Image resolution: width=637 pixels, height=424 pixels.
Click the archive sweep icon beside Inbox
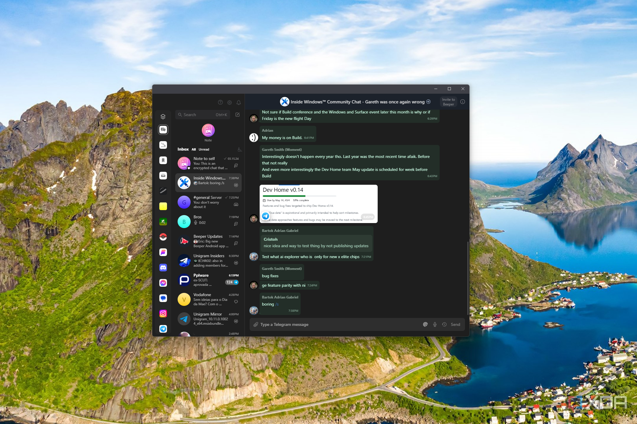coord(240,149)
